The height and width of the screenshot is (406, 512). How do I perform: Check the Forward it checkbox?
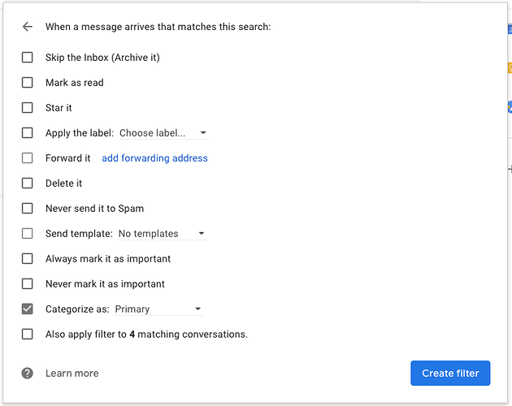[x=28, y=158]
